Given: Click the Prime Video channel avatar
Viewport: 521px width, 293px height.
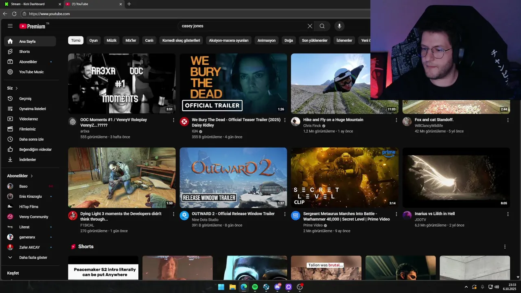Looking at the screenshot, I should (x=296, y=216).
